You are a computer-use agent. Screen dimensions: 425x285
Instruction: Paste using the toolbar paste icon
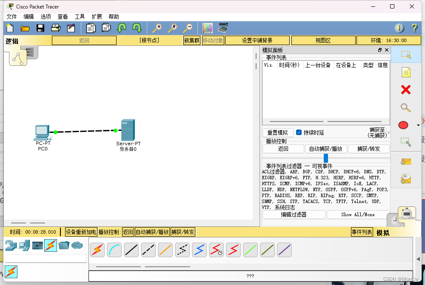106,28
